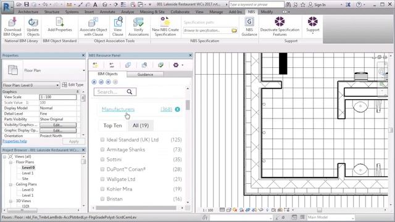Screen dimensions: 395x222
Task: Click the Properties help link
Action: click(15, 141)
